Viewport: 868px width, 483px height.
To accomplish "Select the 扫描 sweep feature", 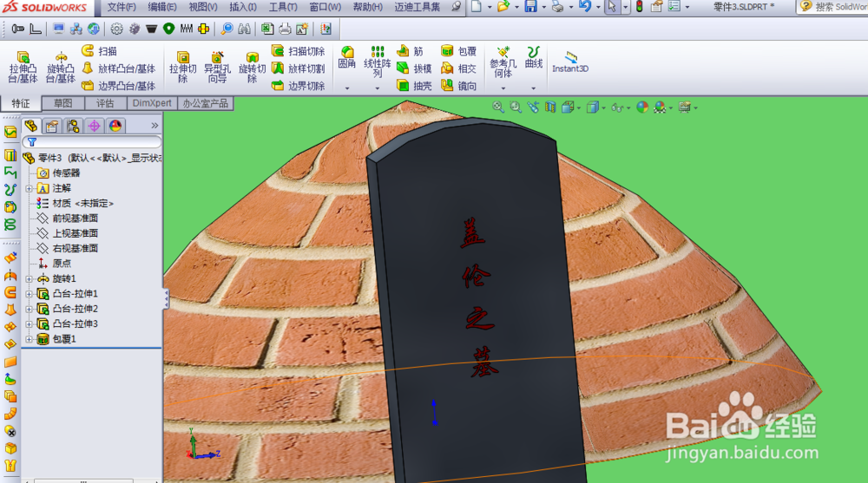I will [100, 51].
